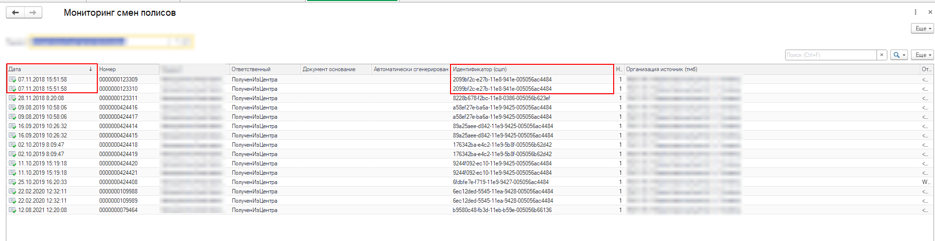The image size is (935, 241).
Task: Sort by the Дата column header
Action: pos(49,69)
